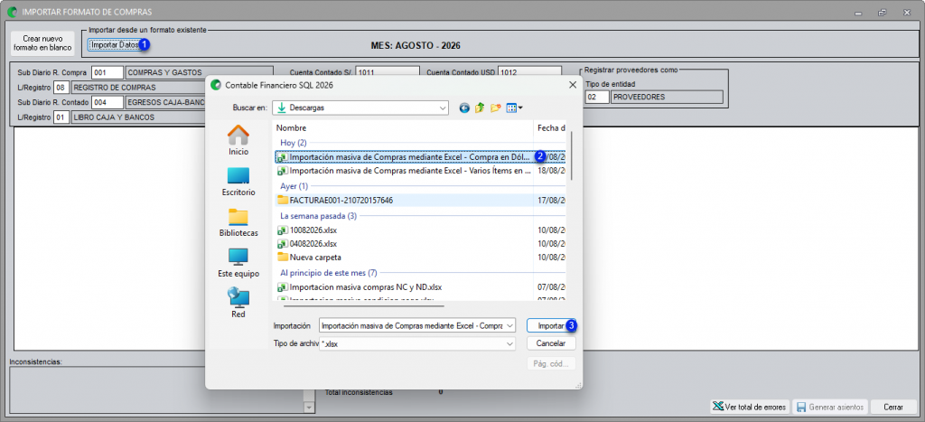Image resolution: width=925 pixels, height=422 pixels.
Task: Open Este equipo in the sidebar
Action: (238, 263)
